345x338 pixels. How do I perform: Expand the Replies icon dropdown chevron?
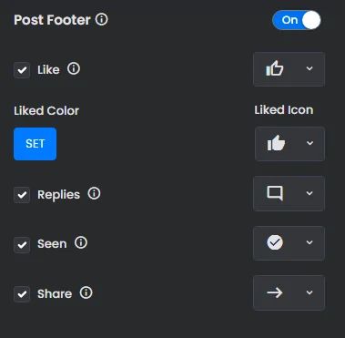point(309,193)
